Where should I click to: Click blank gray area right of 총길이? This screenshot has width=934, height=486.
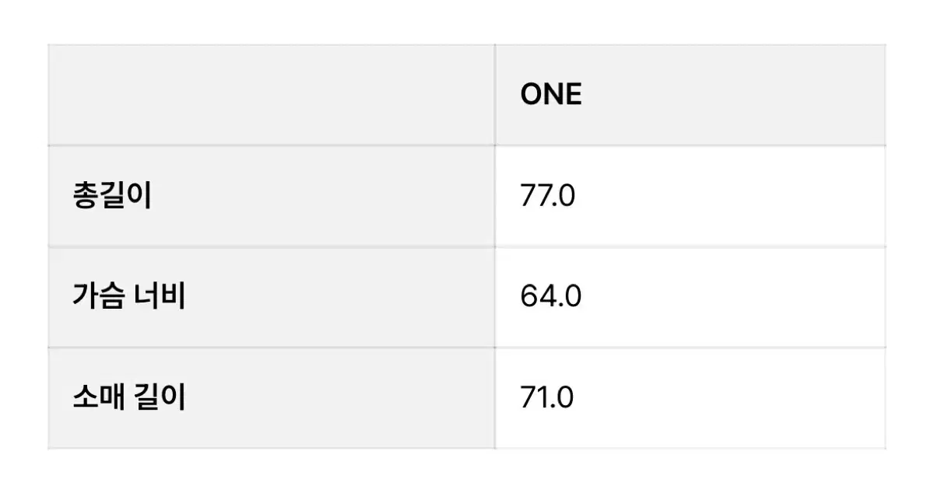(323, 197)
